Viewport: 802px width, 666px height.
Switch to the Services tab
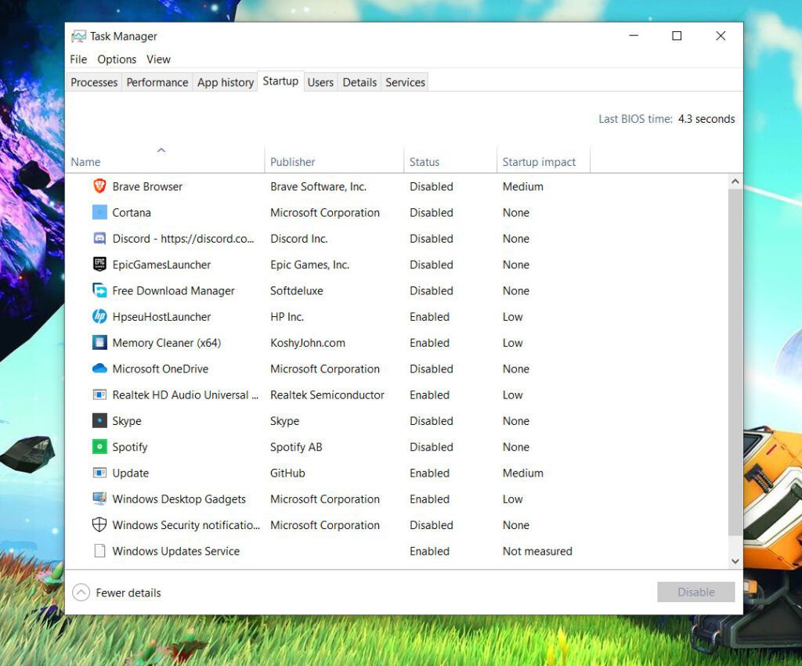[x=405, y=82]
